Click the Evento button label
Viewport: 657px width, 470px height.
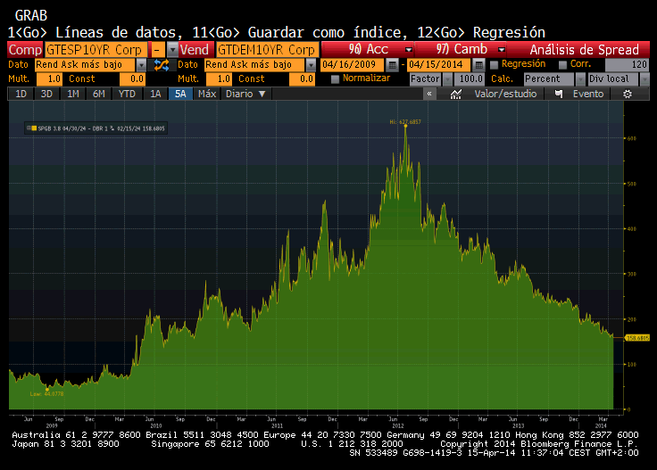[x=588, y=94]
